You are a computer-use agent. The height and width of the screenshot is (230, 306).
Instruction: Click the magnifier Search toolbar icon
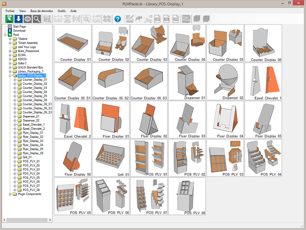click(37, 18)
